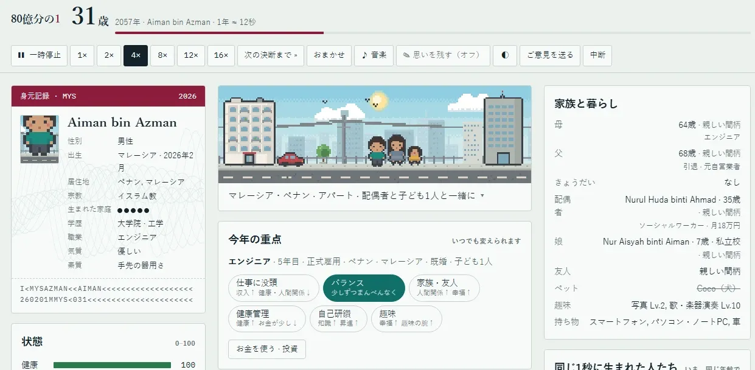This screenshot has height=370, width=755.
Task: Click the ペナン, マレーシア residence value
Action: pos(151,182)
